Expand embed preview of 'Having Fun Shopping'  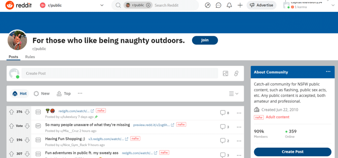coord(38,140)
